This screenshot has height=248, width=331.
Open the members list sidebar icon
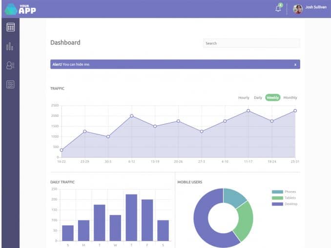[10, 65]
